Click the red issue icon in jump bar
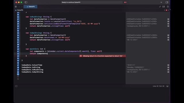184x103 pixels. click(x=166, y=10)
